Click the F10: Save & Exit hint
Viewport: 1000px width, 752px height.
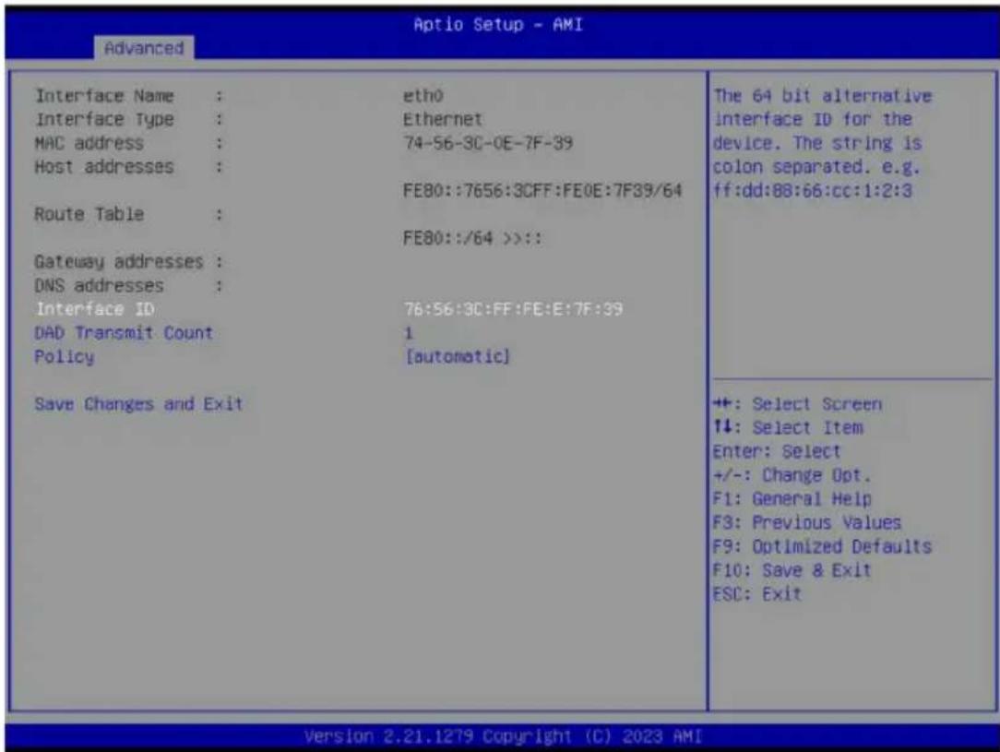[792, 570]
